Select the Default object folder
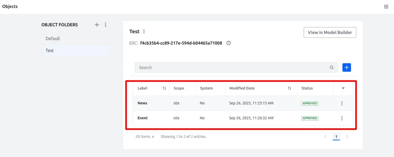 (x=53, y=39)
